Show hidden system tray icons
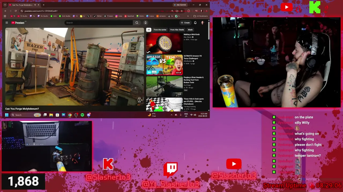This screenshot has width=343, height=192. click(x=171, y=115)
